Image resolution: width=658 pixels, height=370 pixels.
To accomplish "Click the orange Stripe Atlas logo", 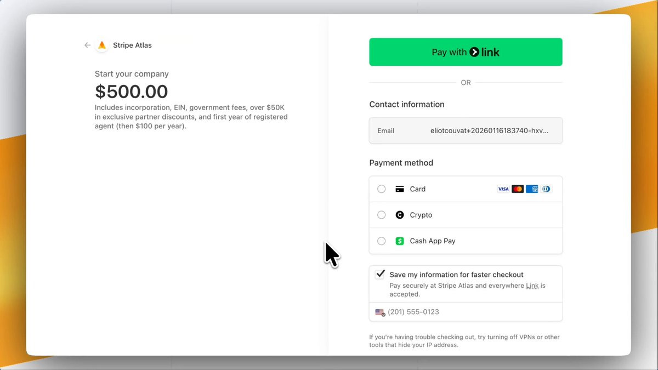I will click(102, 45).
